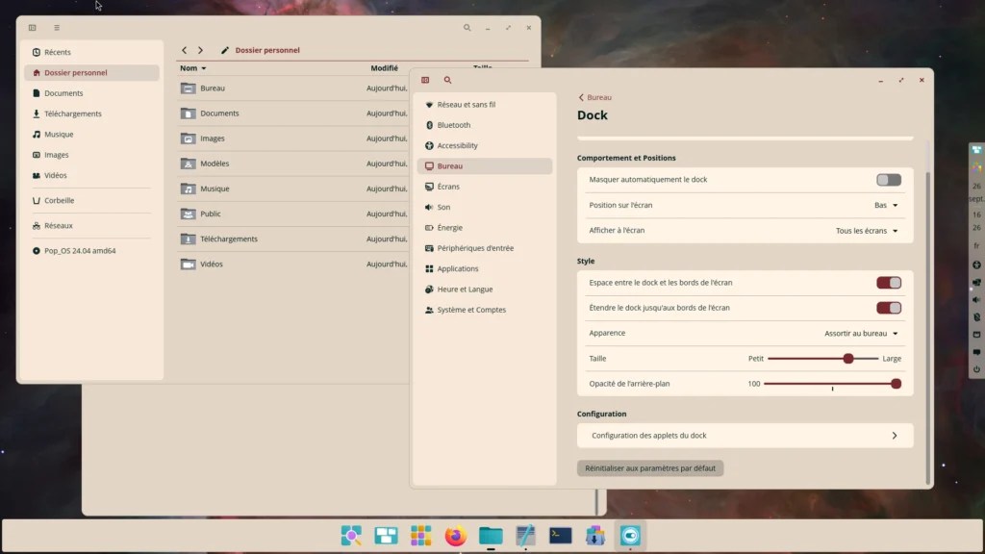This screenshot has width=985, height=554.
Task: Select Énergie in Settings sidebar
Action: click(485, 227)
